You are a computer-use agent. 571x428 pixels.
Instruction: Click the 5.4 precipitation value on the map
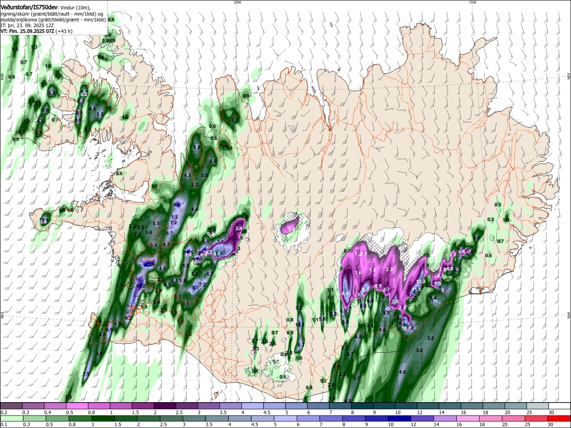point(433,298)
